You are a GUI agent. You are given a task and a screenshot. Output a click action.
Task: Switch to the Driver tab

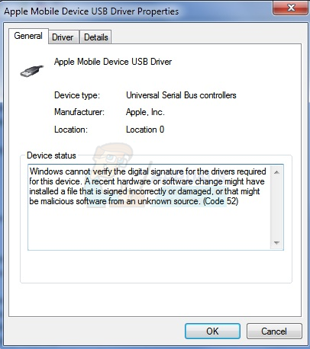(x=63, y=37)
